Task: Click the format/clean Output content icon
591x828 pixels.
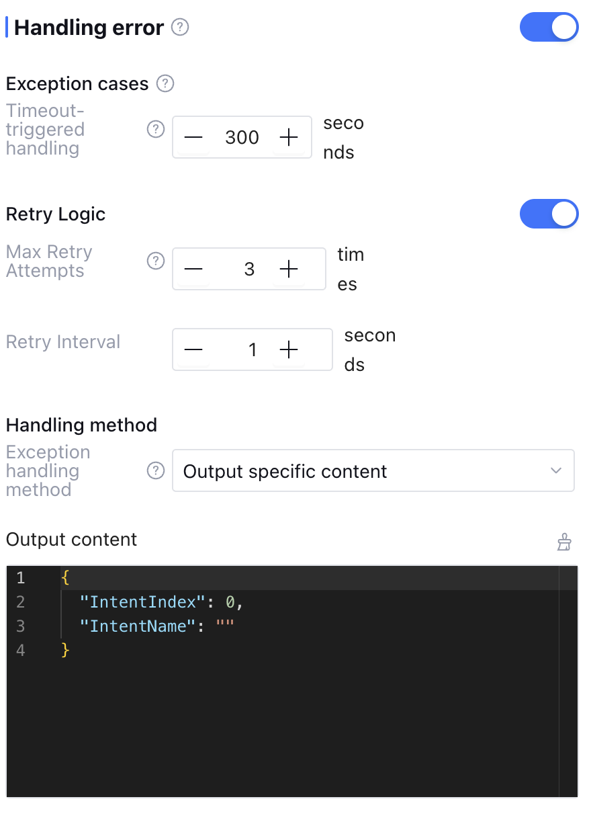Action: [x=564, y=542]
